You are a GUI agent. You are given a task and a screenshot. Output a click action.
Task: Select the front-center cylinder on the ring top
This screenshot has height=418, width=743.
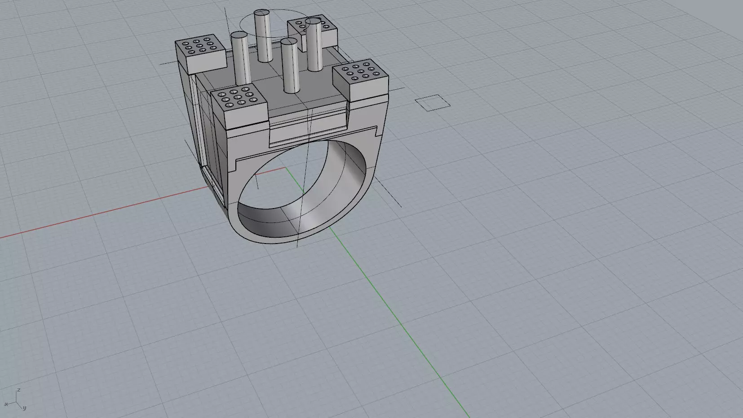(x=290, y=66)
